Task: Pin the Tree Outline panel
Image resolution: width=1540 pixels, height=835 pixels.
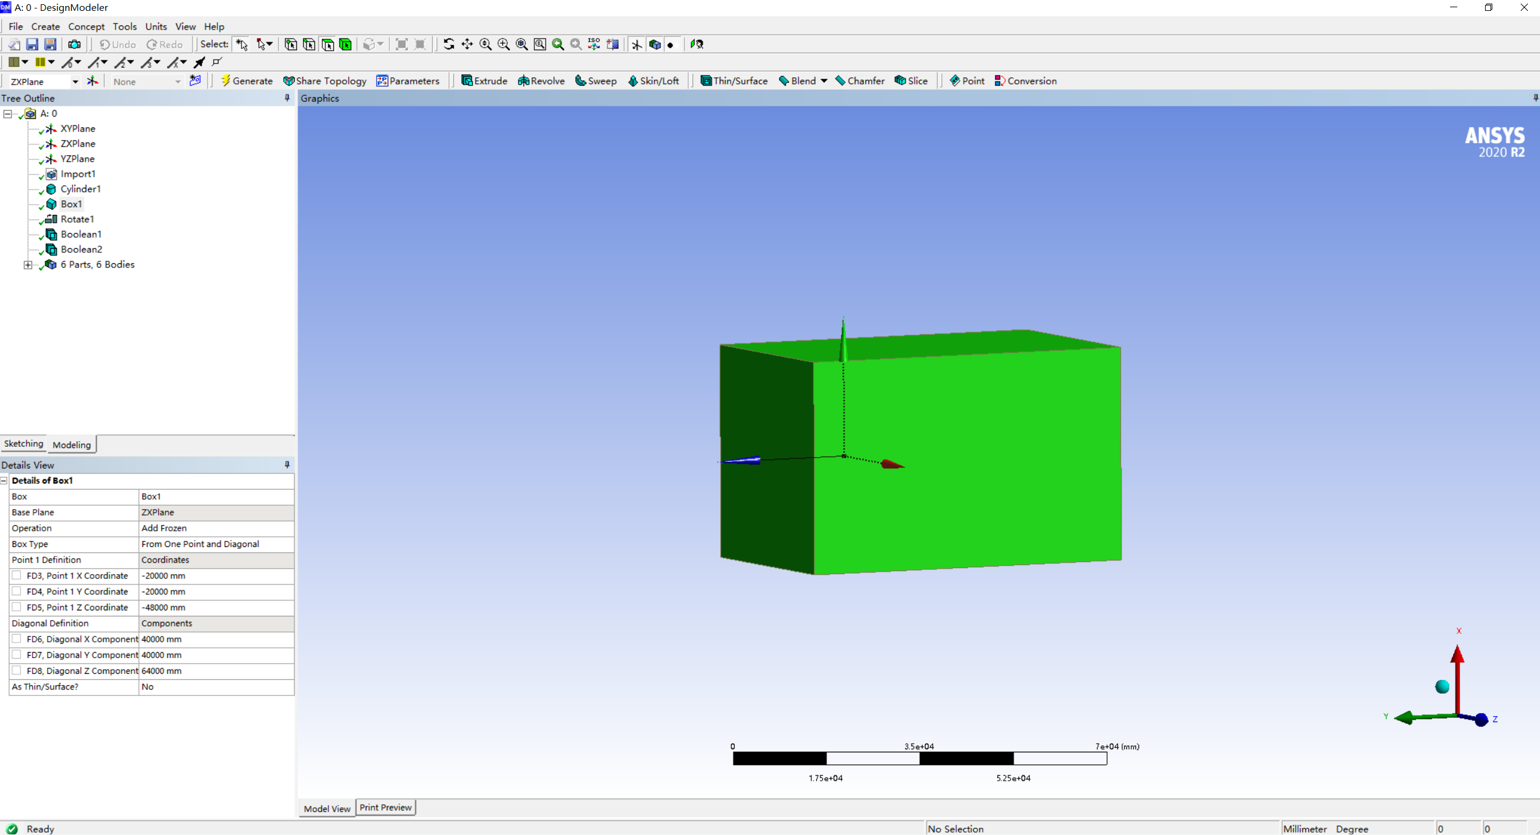Action: coord(287,98)
